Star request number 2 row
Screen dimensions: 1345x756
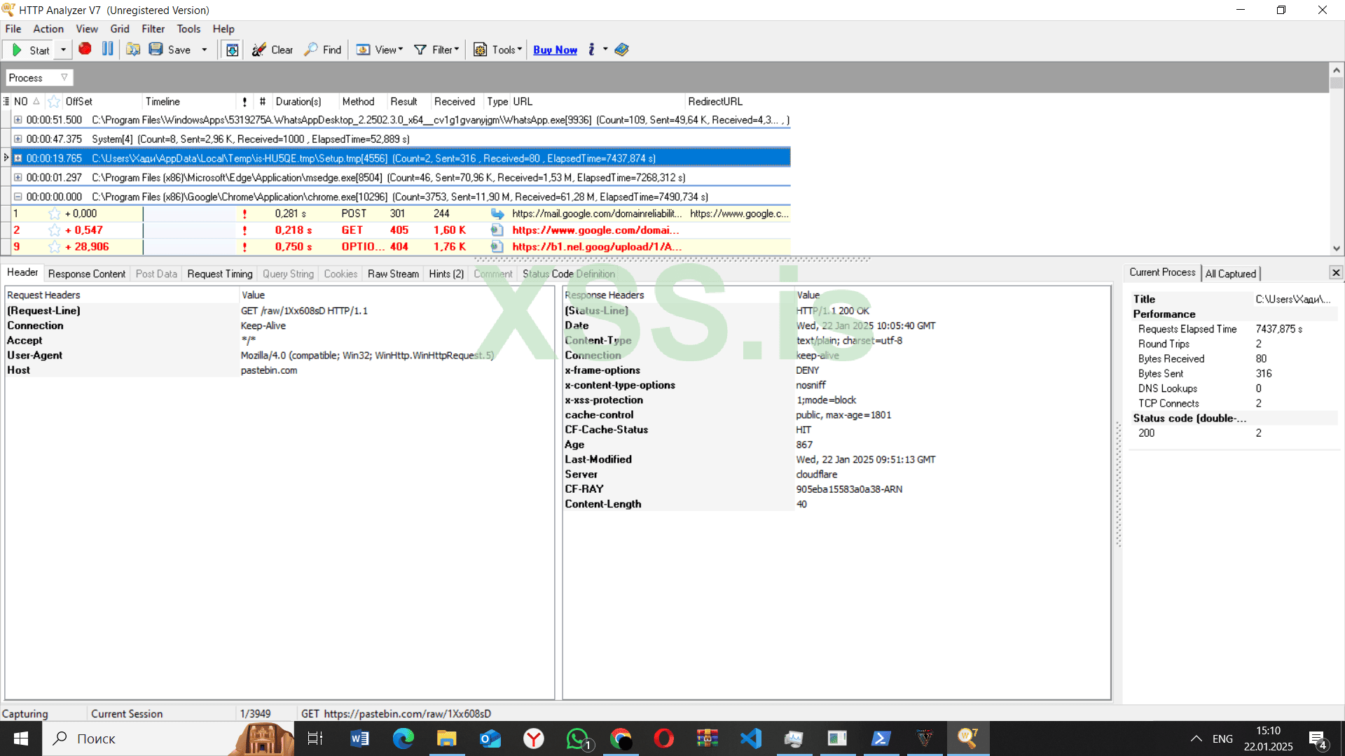click(54, 230)
